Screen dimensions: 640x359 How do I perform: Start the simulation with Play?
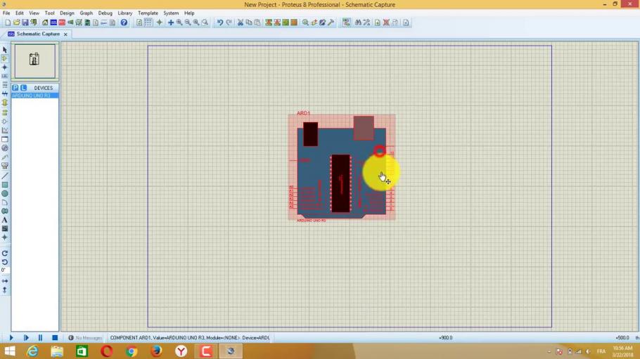point(11,338)
